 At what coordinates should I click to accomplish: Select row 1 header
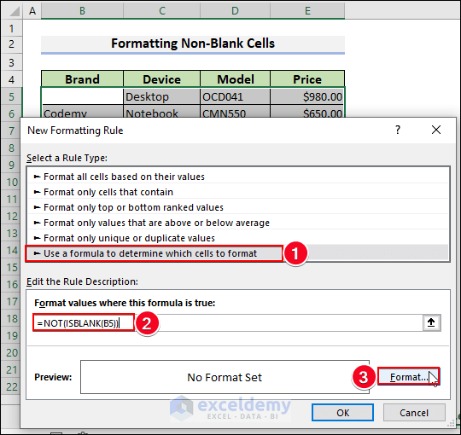pyautogui.click(x=11, y=28)
